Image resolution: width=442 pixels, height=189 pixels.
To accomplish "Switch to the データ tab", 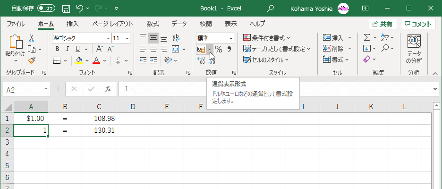I will point(179,24).
